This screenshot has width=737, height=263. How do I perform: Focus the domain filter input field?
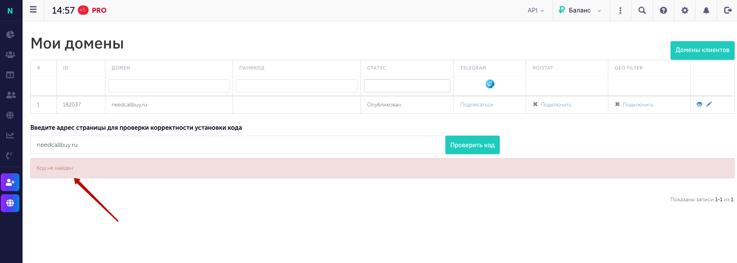click(169, 86)
